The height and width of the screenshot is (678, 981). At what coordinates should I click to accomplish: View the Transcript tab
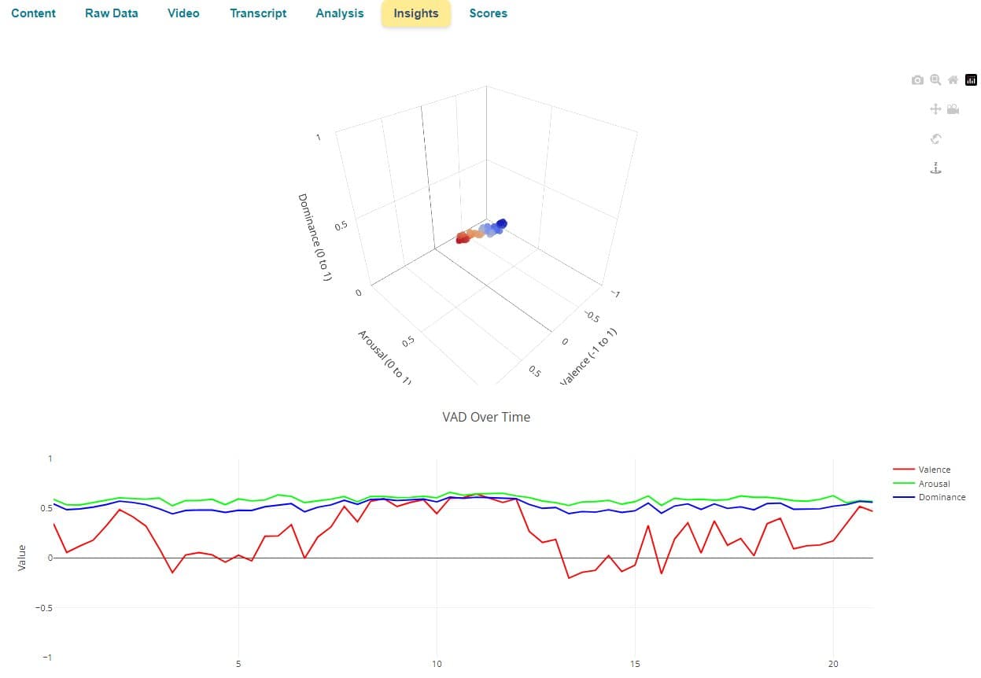(x=258, y=13)
